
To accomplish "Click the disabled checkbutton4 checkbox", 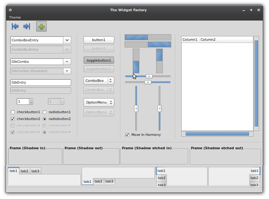I will [x=13, y=132].
